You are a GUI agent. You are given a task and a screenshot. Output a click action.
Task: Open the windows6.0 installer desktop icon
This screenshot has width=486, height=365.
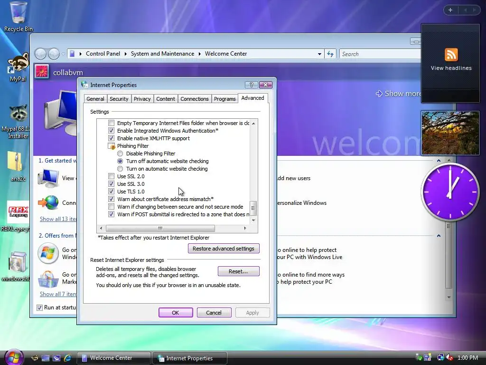pyautogui.click(x=17, y=266)
